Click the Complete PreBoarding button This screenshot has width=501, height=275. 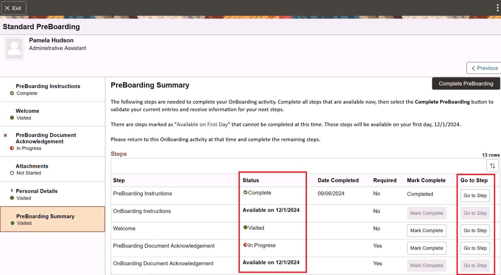[x=466, y=83]
